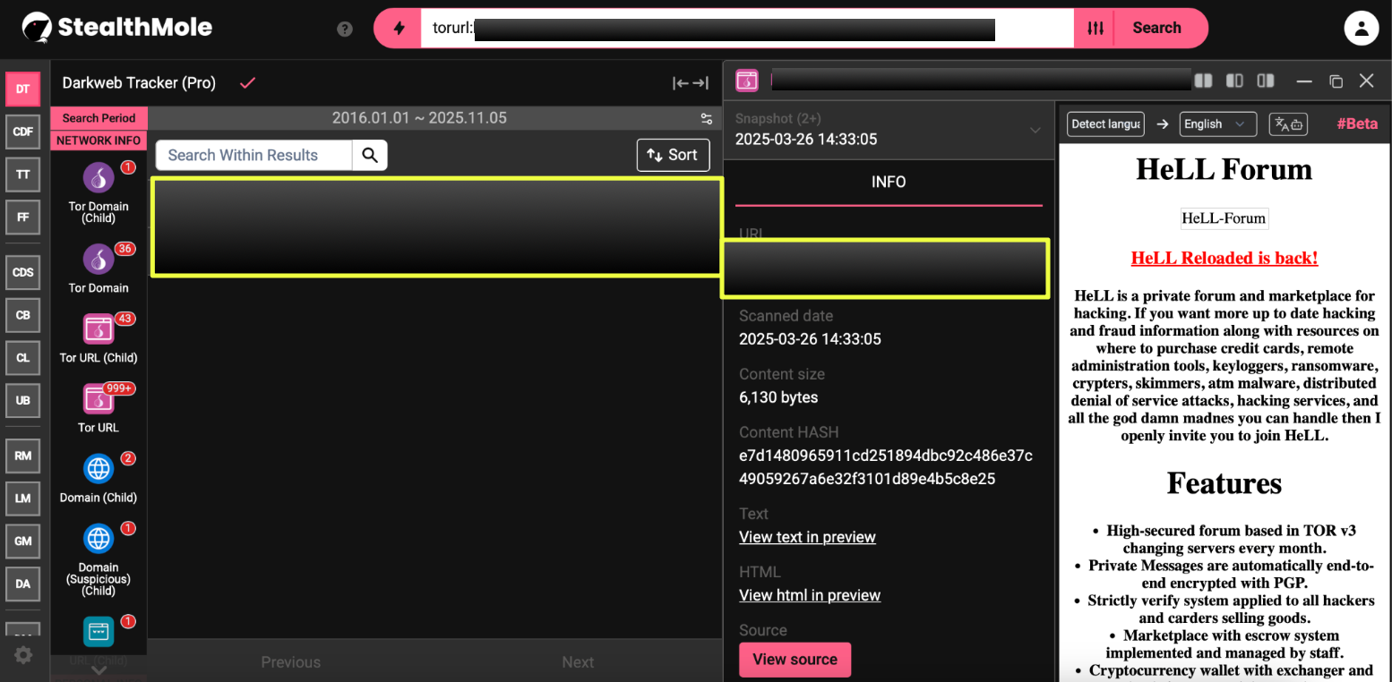This screenshot has width=1392, height=682.
Task: Choose the Domain (Suspicious) (Child) icon
Action: coord(99,539)
